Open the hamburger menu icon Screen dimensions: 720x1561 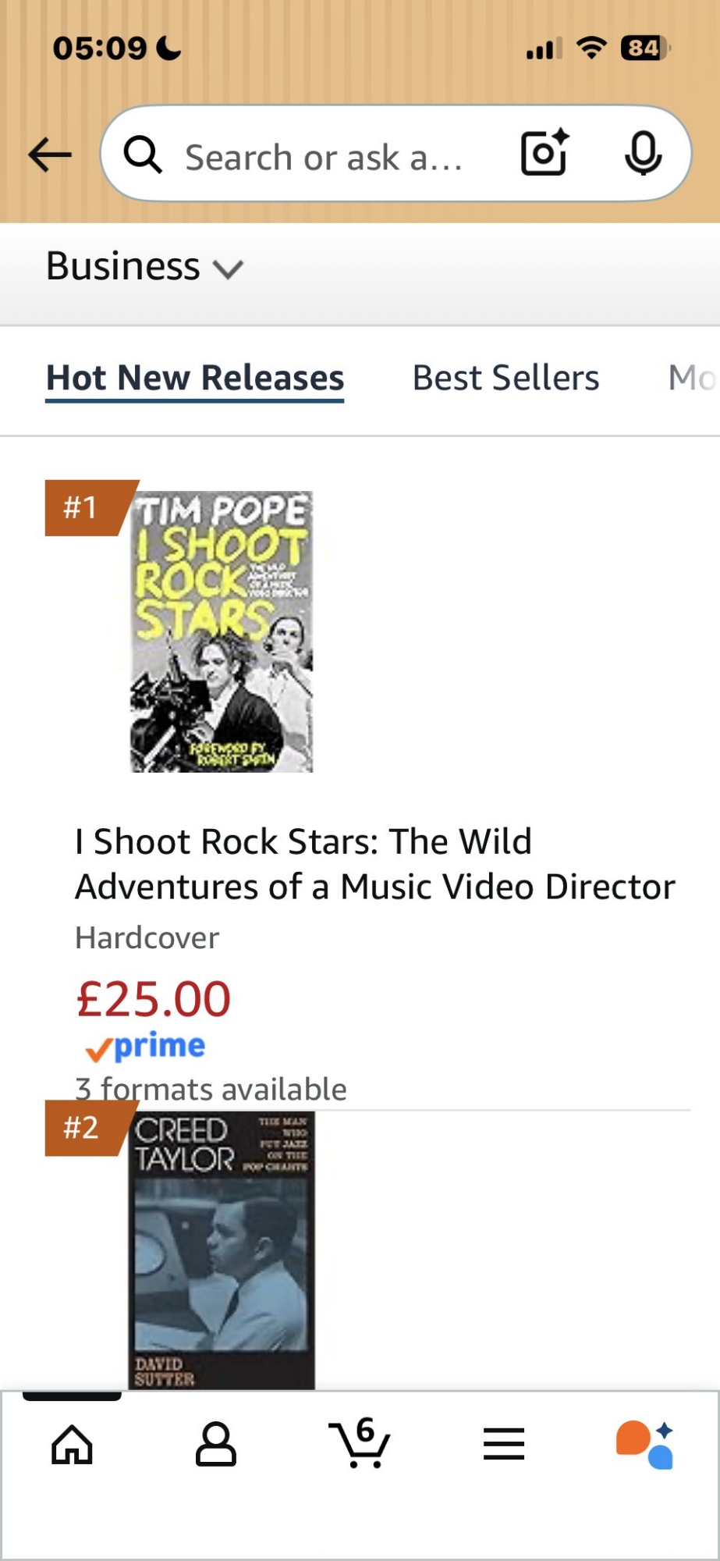(504, 1445)
